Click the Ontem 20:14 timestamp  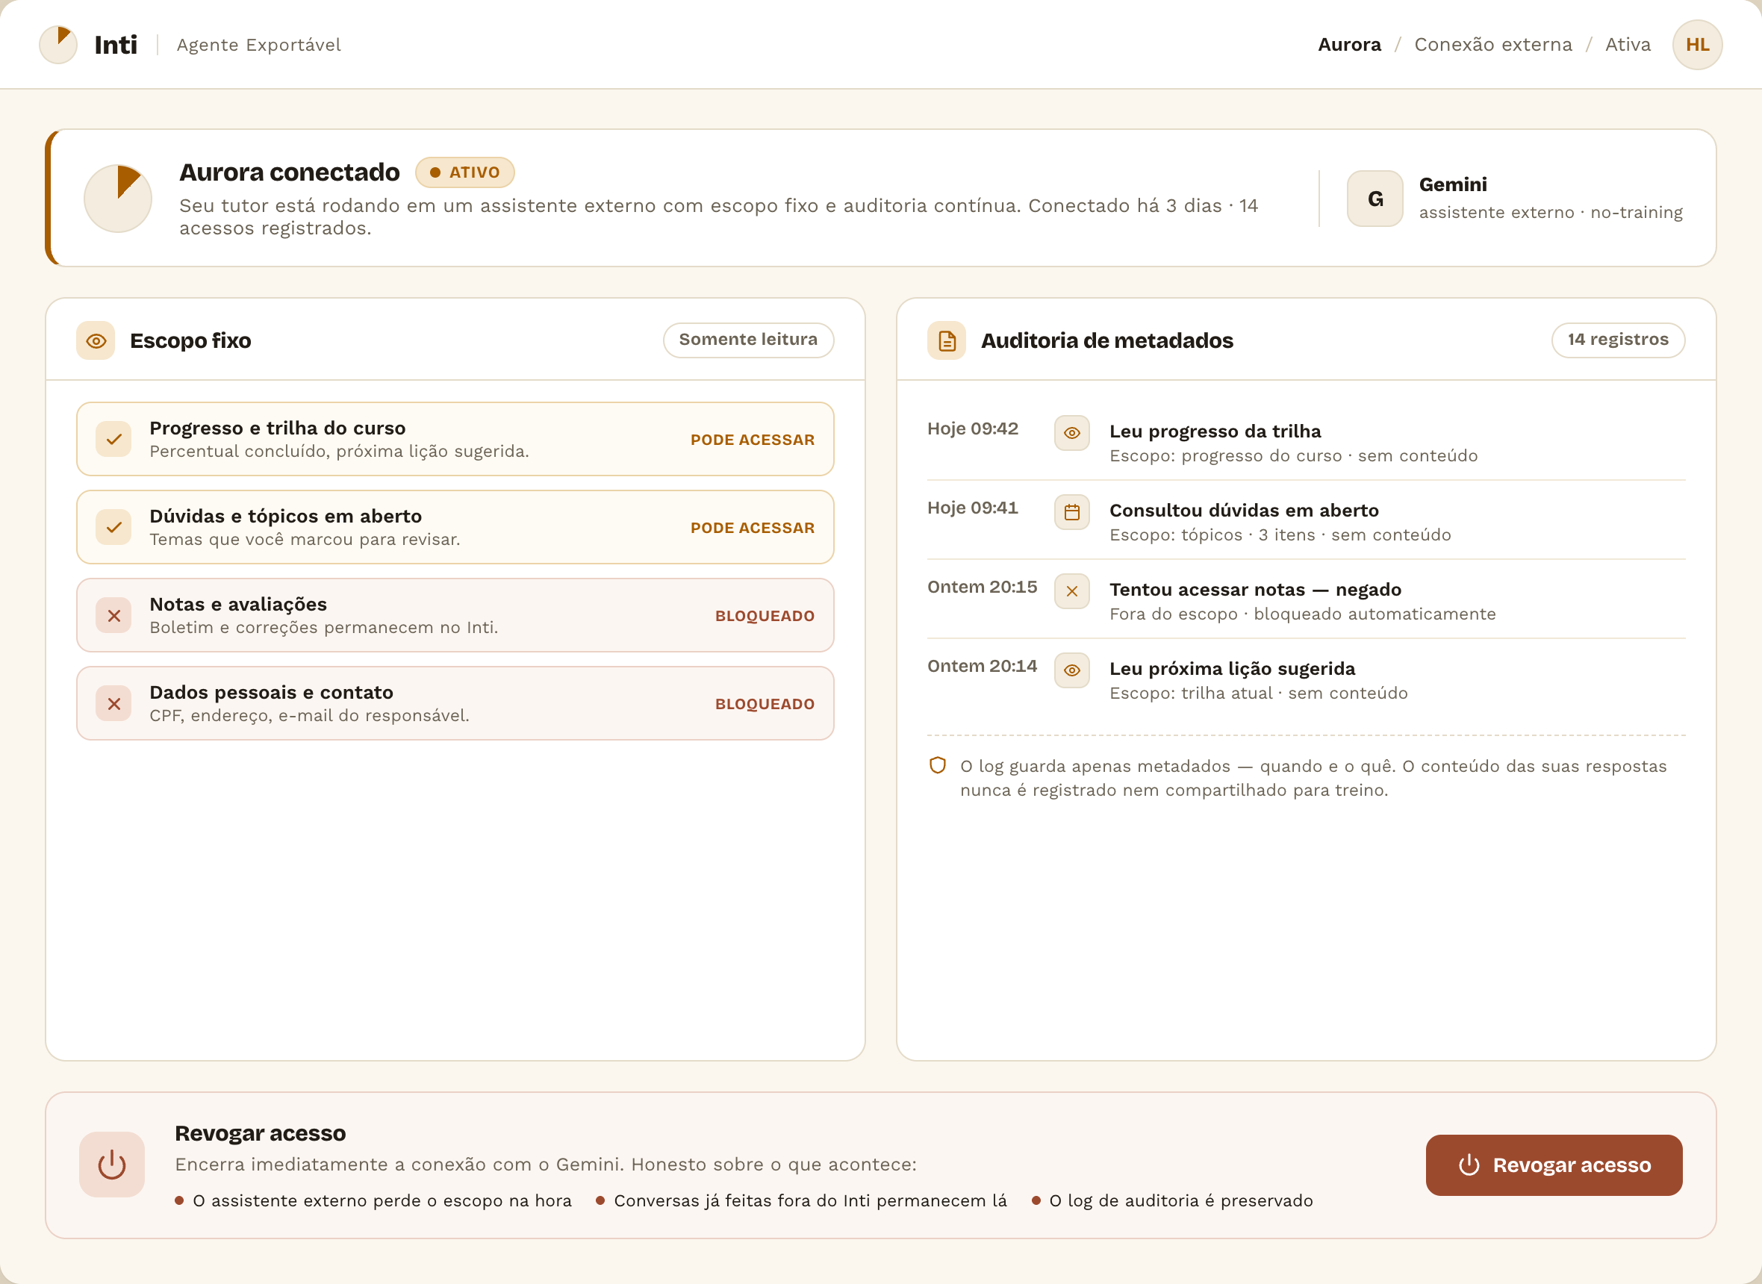click(982, 666)
